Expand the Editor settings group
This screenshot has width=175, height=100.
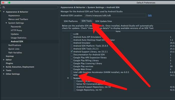pos(4,60)
